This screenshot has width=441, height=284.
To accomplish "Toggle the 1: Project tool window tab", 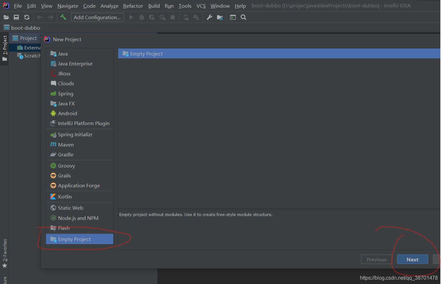I will pyautogui.click(x=4, y=49).
